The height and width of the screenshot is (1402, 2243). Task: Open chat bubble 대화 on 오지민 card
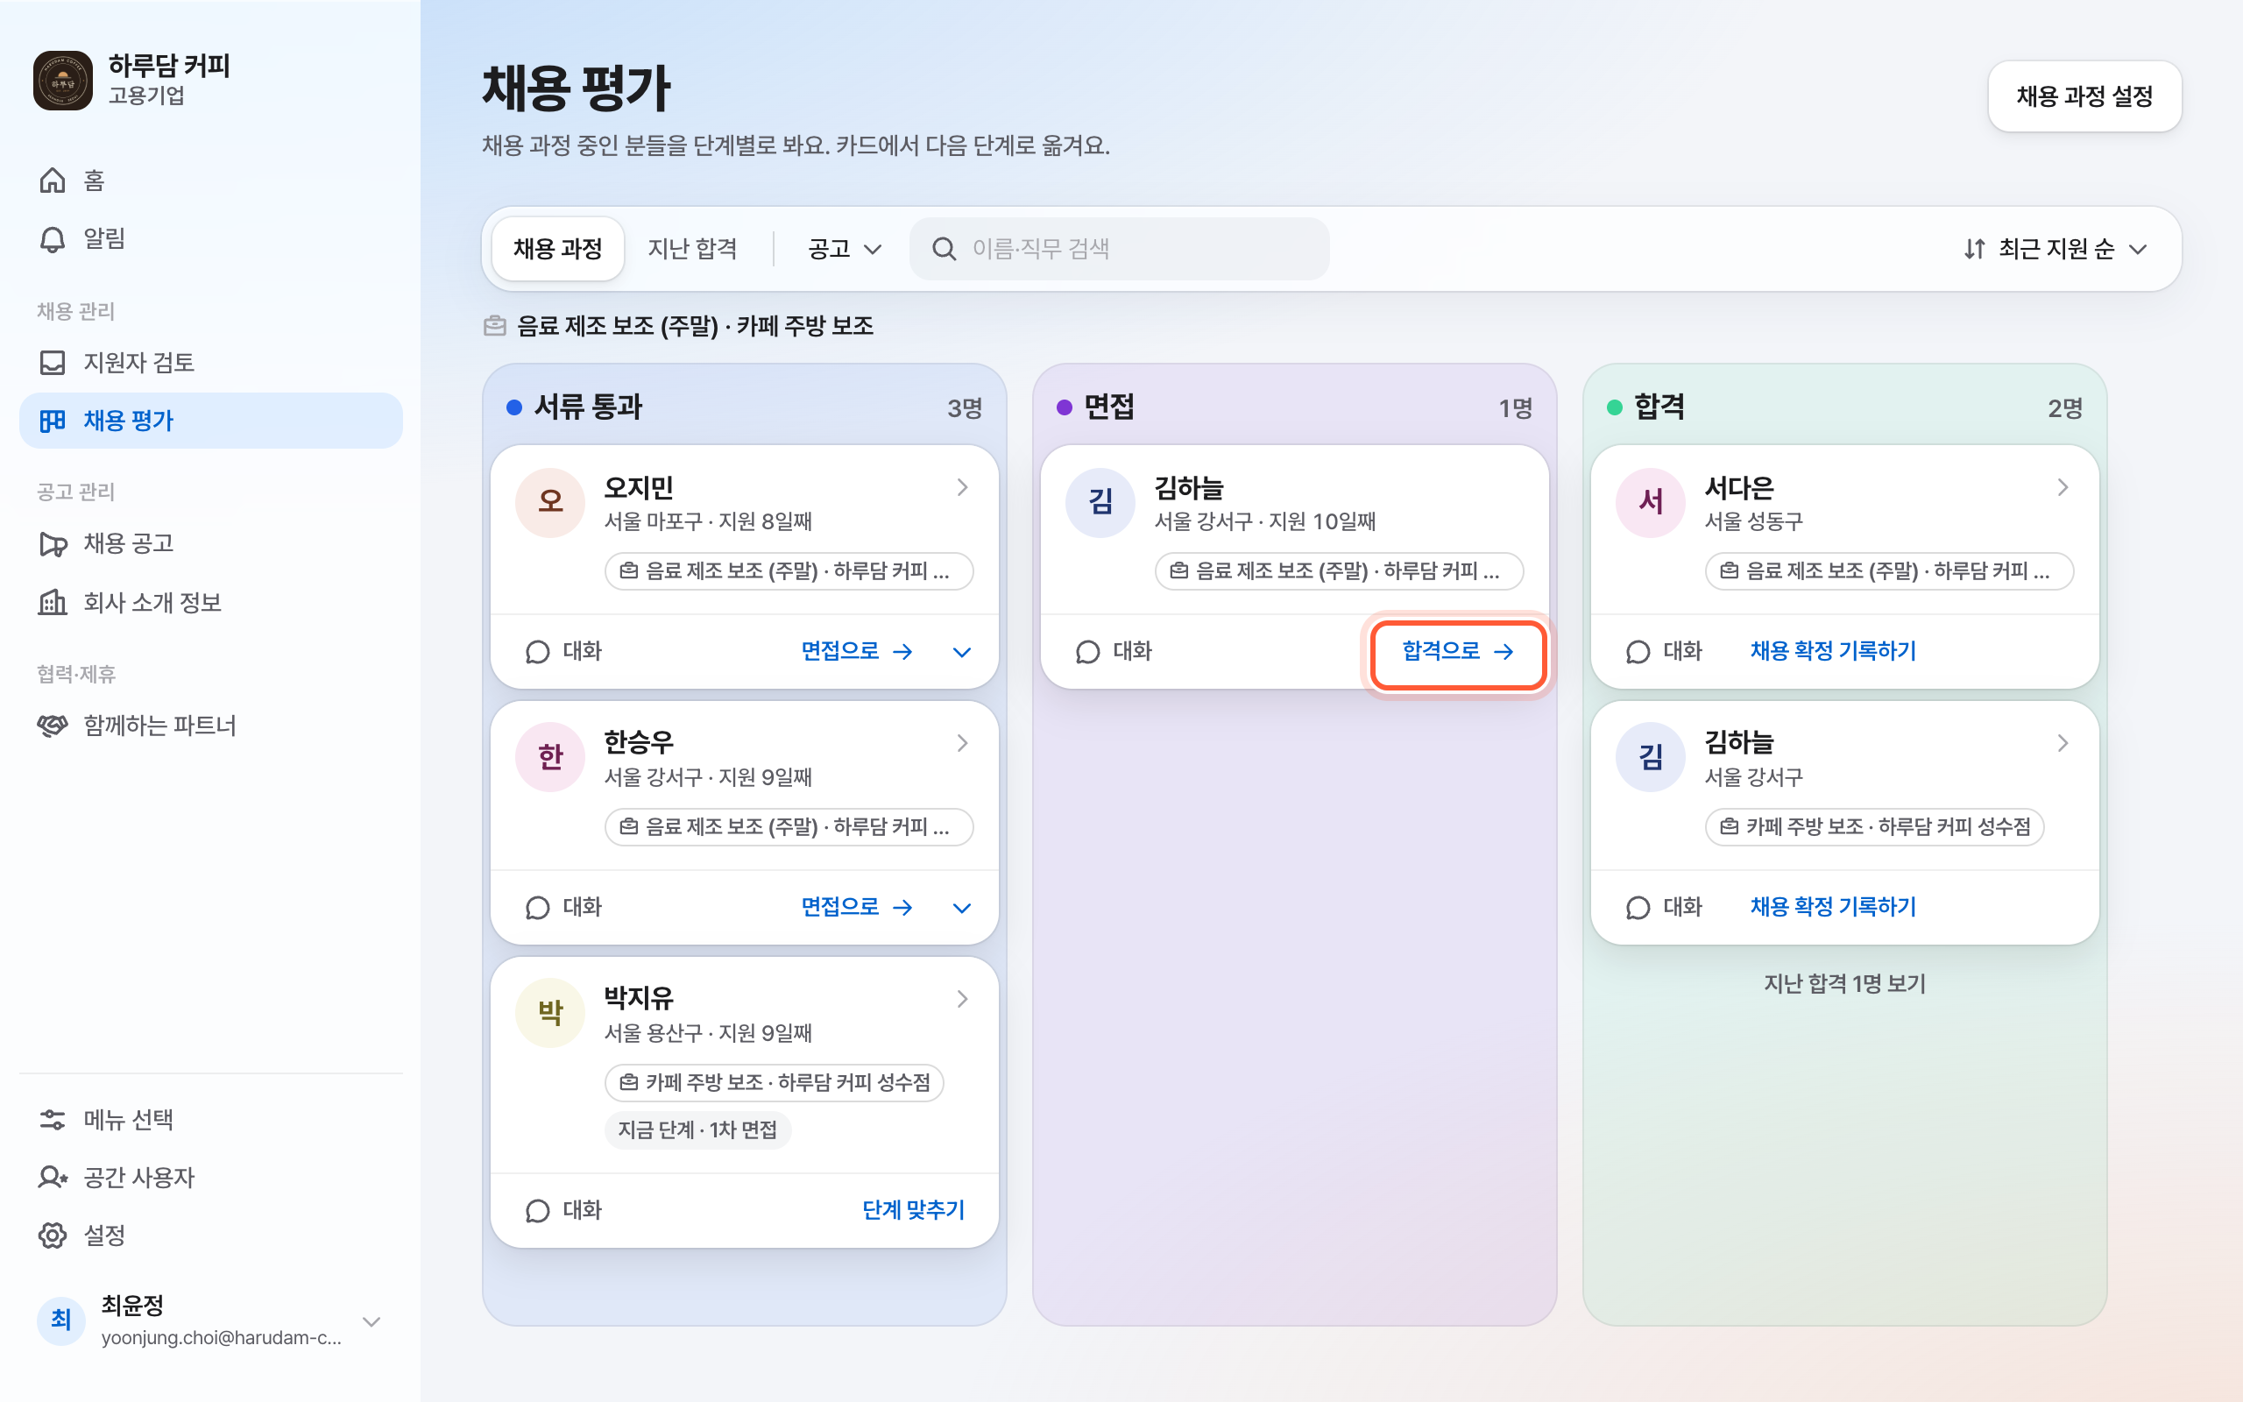coord(563,652)
